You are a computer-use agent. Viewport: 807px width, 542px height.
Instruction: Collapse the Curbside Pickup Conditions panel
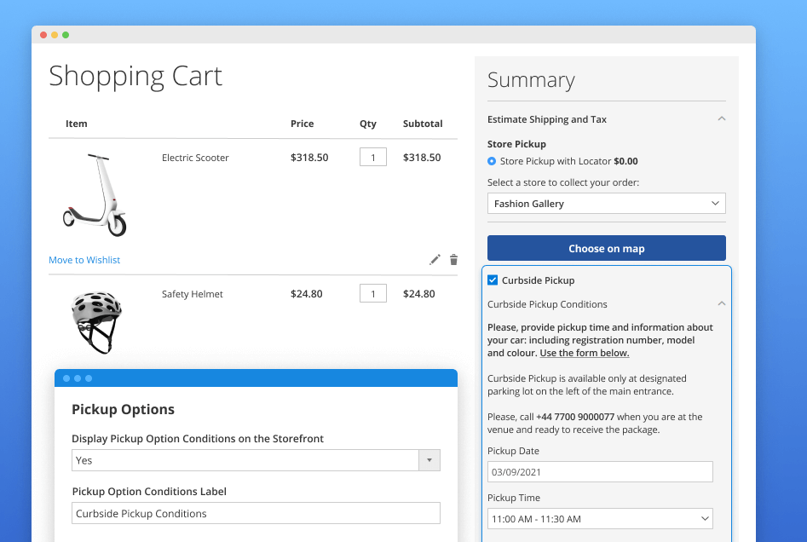tap(721, 303)
